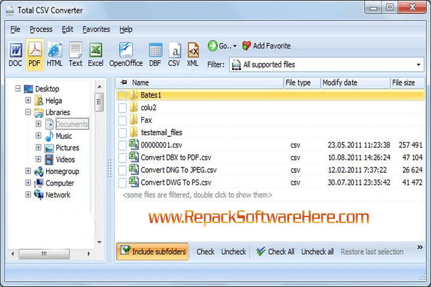This screenshot has height=287, width=431.
Task: Click the Computer tree icon
Action: pyautogui.click(x=39, y=183)
